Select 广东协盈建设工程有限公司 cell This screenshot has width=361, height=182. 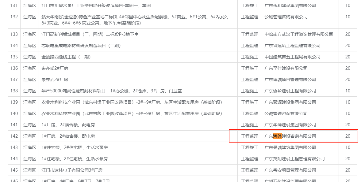coord(290,91)
